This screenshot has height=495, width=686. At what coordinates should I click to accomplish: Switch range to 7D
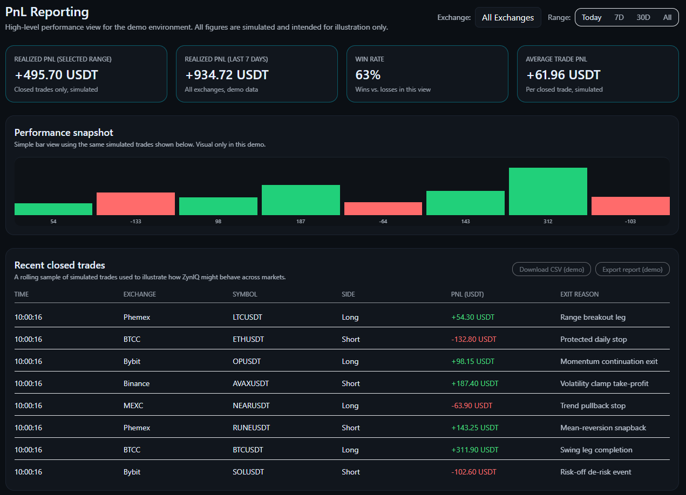[619, 17]
